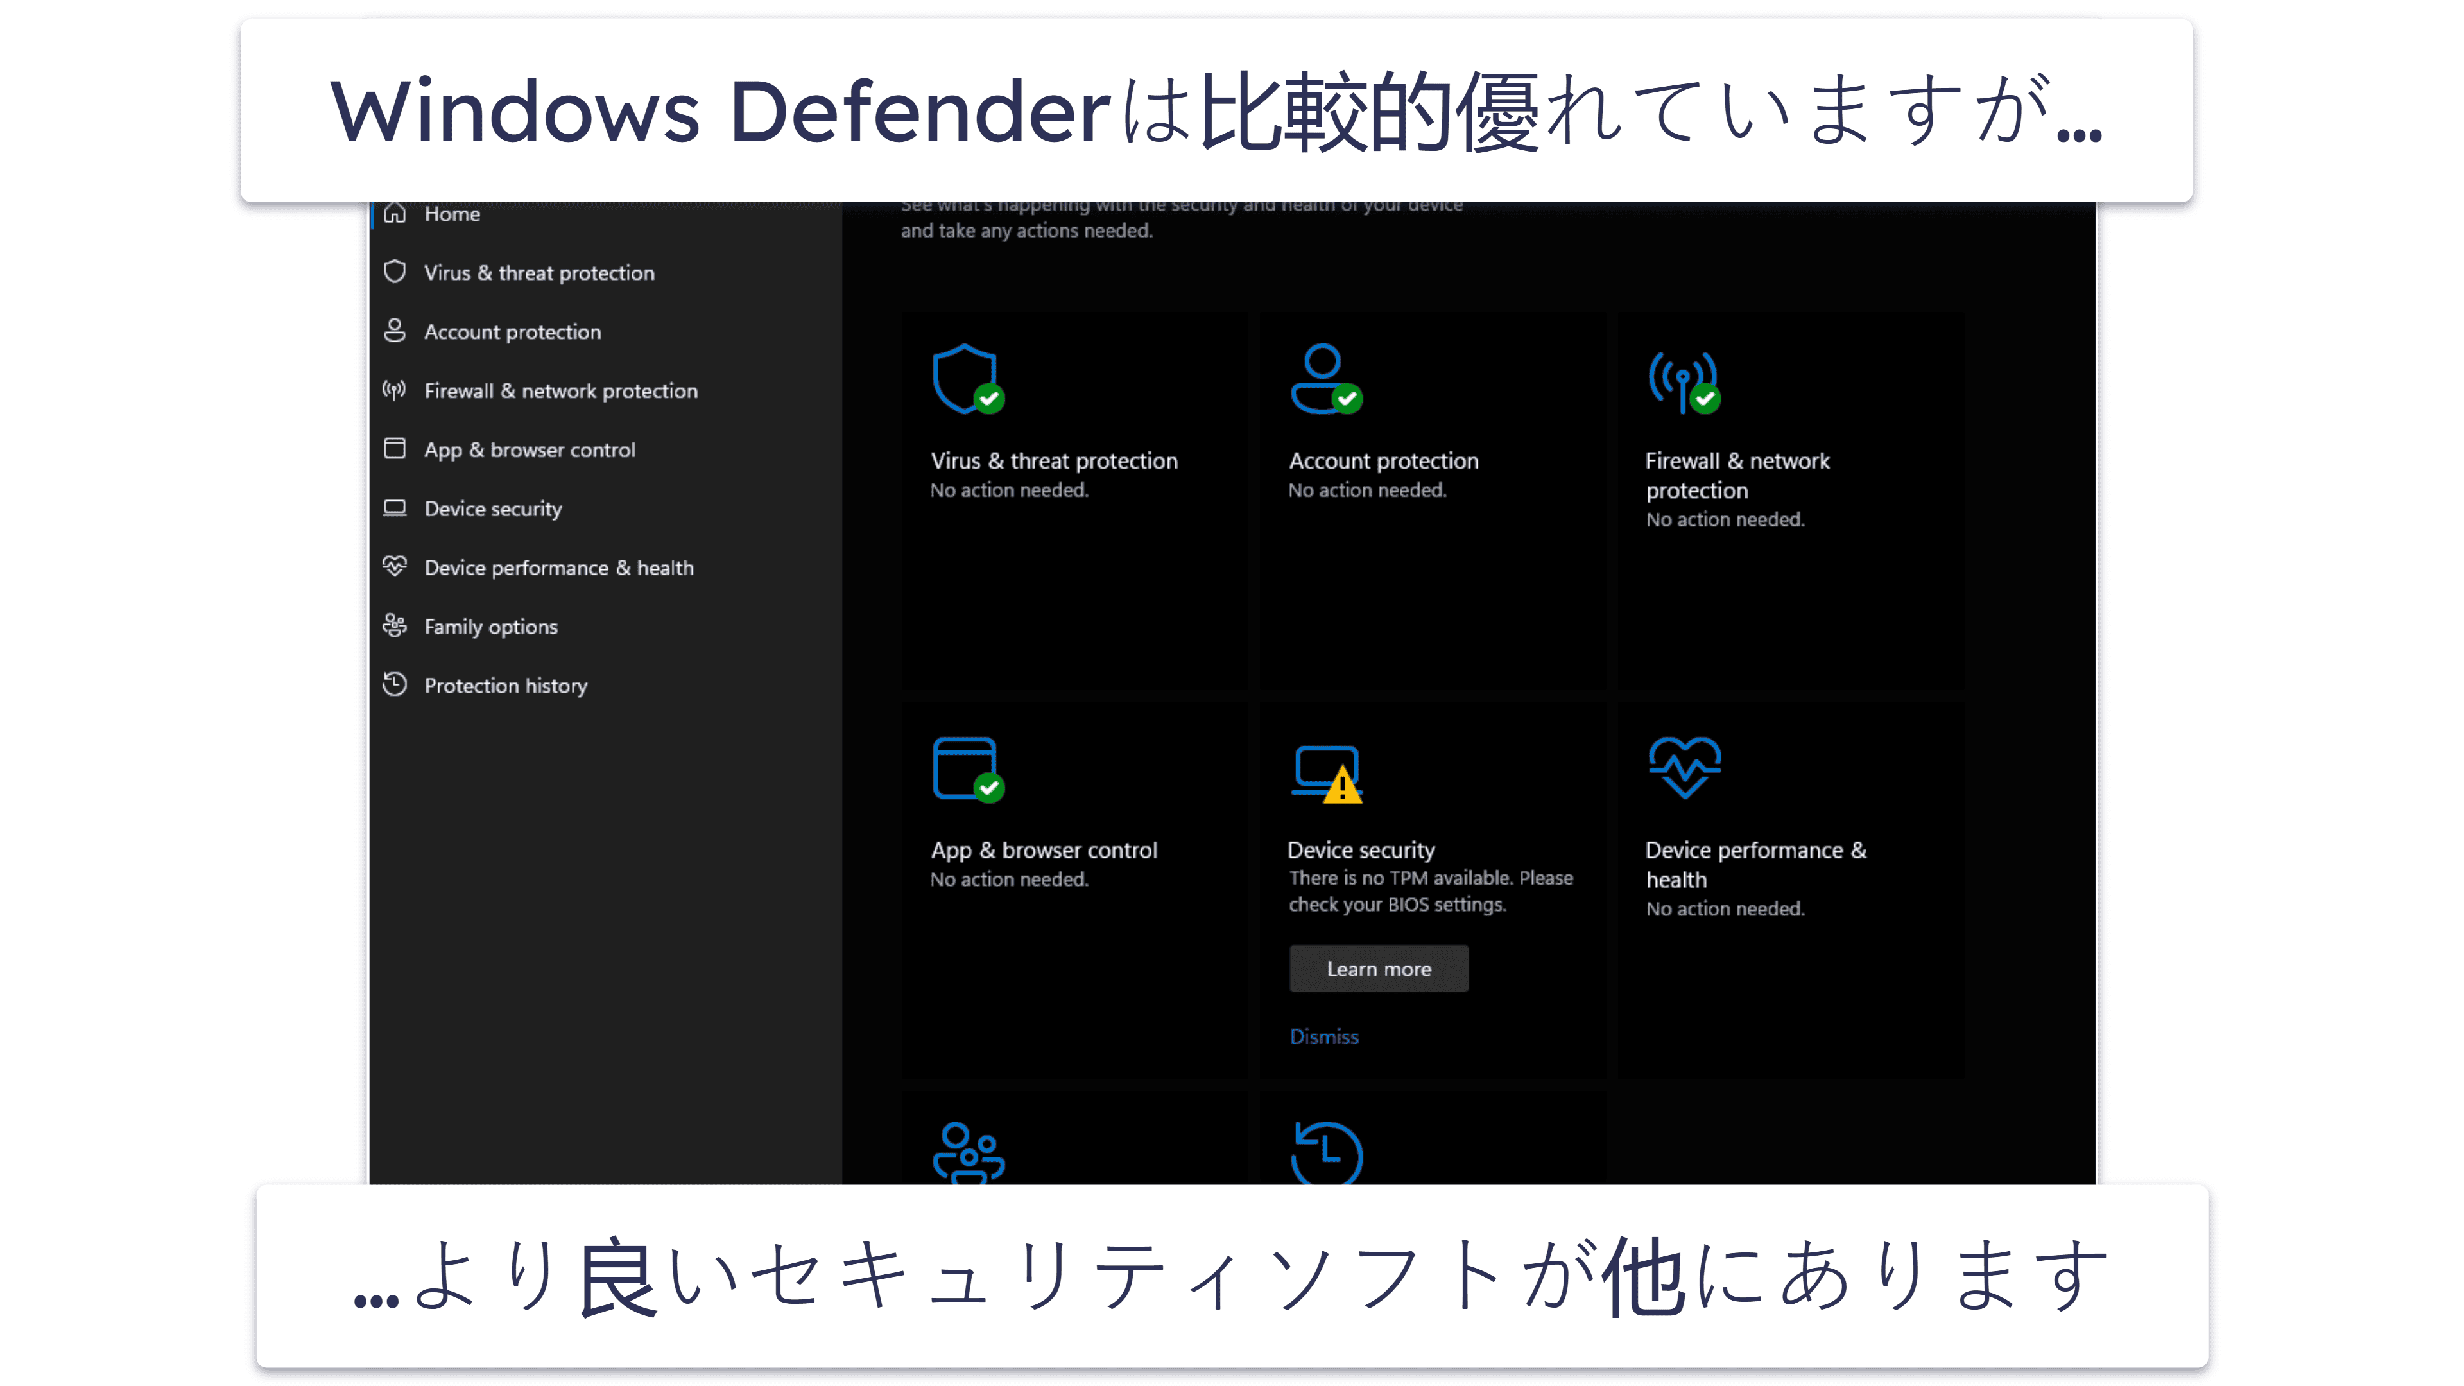Click the shield icon beside Virus & threat protection in sidebar

pos(394,272)
